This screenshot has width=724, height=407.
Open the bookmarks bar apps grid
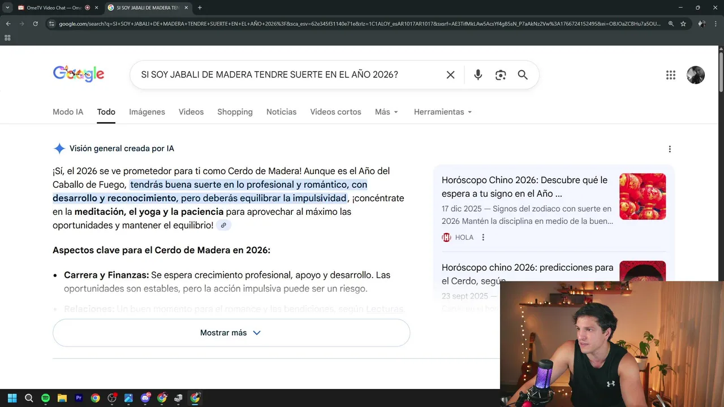[7, 38]
